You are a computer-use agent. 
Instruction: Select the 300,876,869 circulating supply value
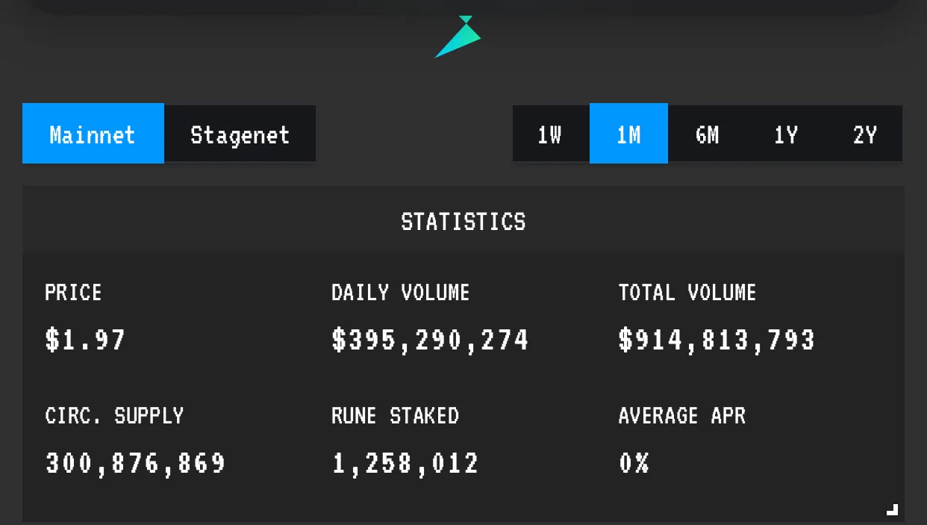pos(136,463)
